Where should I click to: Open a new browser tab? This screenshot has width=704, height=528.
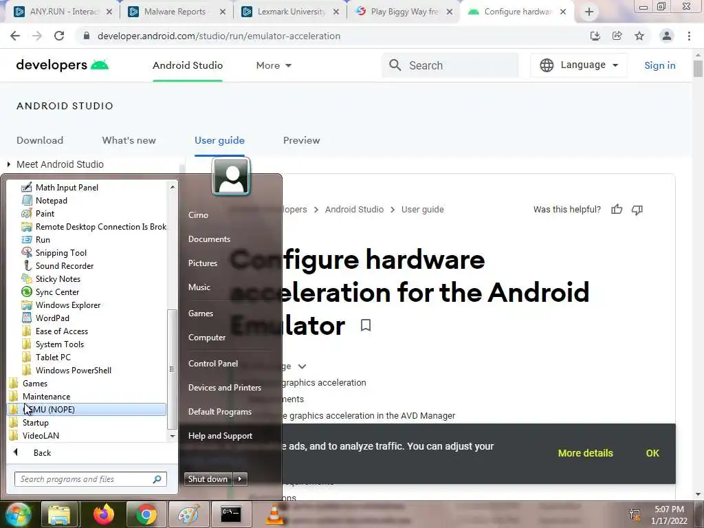coord(589,12)
